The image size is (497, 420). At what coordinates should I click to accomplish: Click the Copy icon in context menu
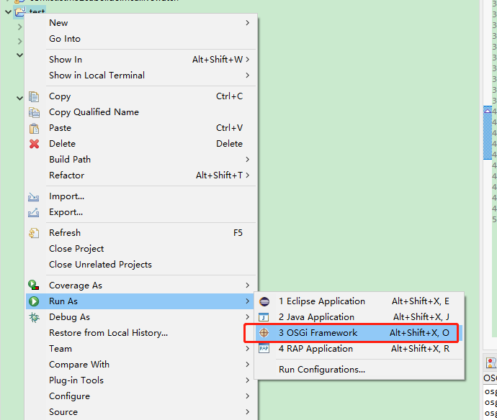(34, 96)
